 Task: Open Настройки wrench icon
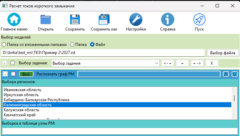[136, 19]
